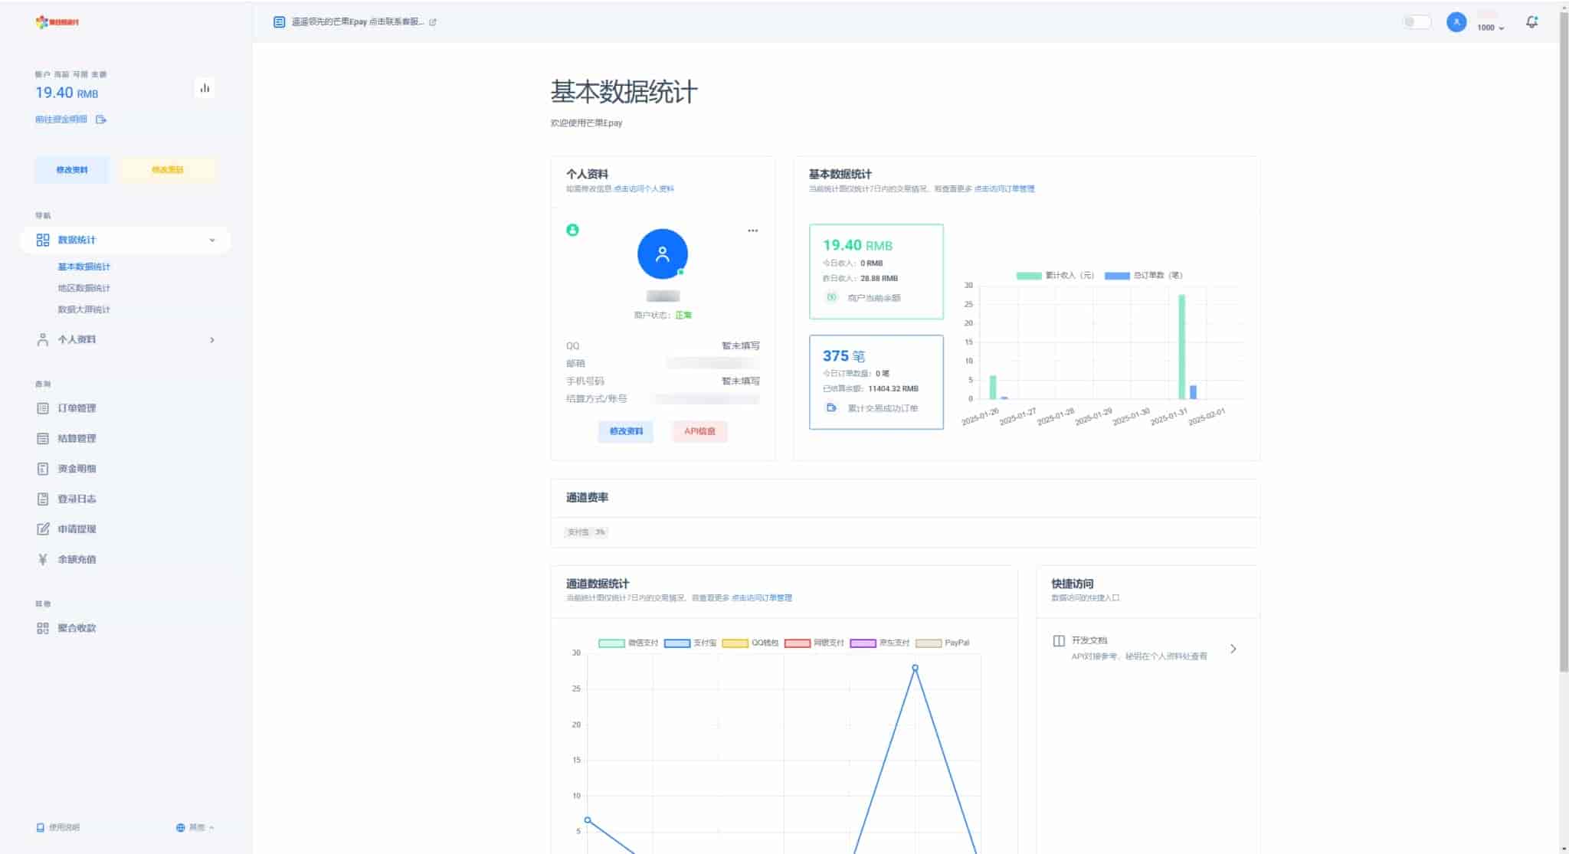Click the 开发文档 book icon
Image resolution: width=1569 pixels, height=854 pixels.
[x=1059, y=641]
